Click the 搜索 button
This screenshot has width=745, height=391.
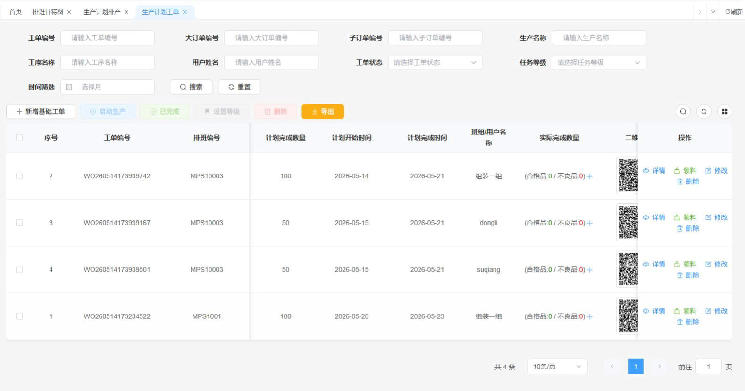[191, 87]
